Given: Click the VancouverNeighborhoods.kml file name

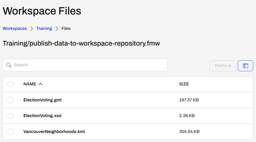Looking at the screenshot, I should pyautogui.click(x=54, y=132).
